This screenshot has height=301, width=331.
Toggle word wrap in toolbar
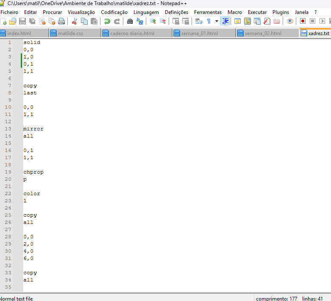point(198,21)
